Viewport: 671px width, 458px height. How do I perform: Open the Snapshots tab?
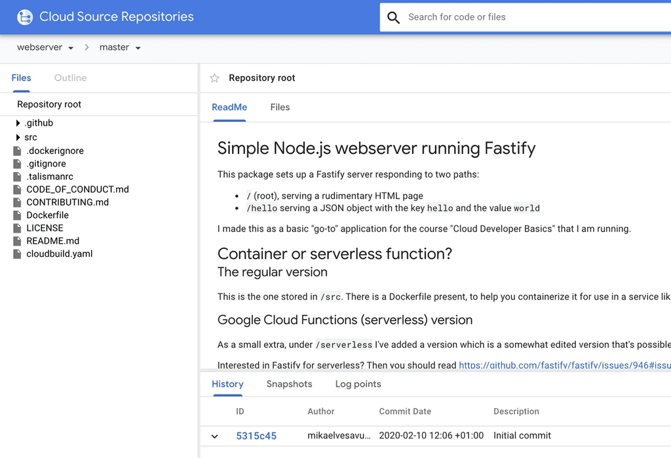[289, 384]
